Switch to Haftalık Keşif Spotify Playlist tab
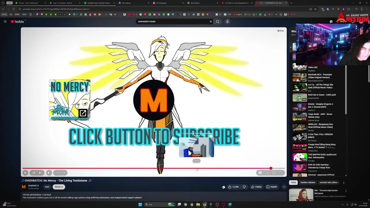The width and height of the screenshot is (370, 208). click(99, 3)
